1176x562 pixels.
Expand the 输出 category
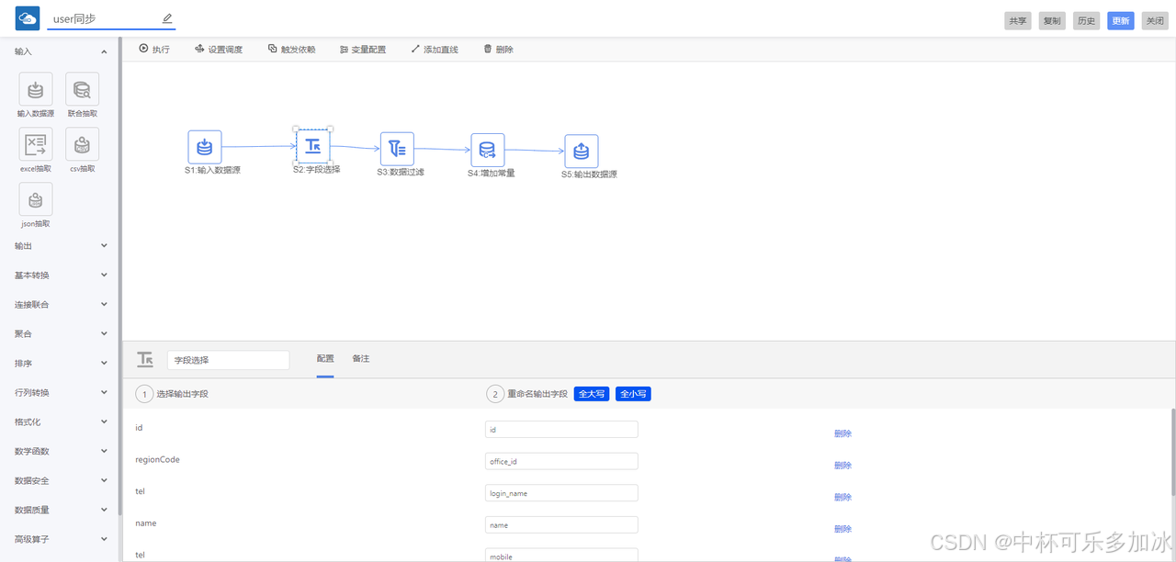[61, 246]
